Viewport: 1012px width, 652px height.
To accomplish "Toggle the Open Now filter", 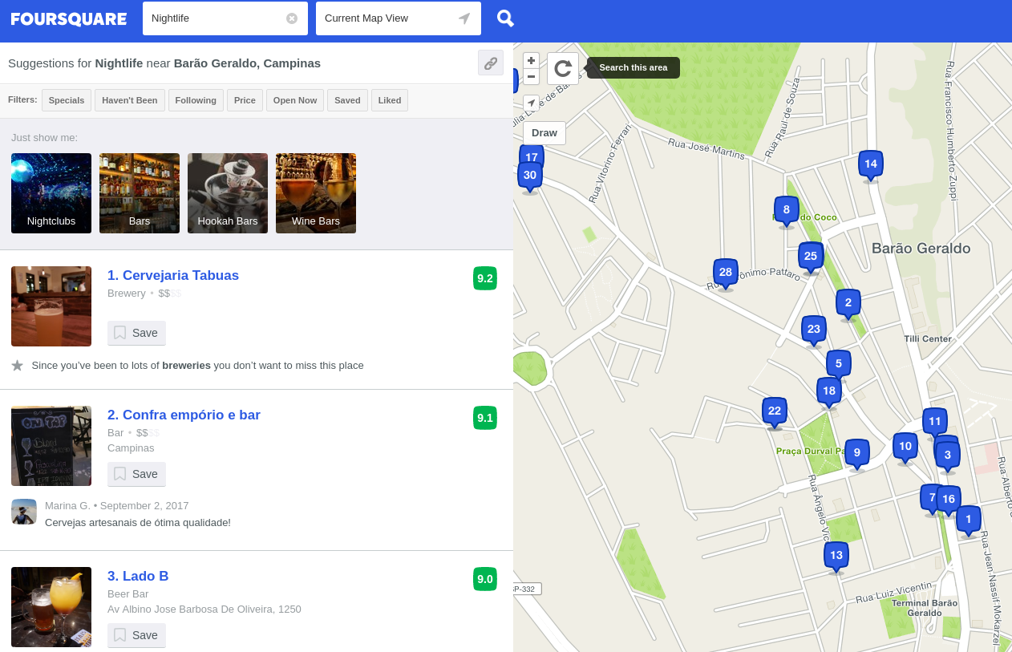I will coord(295,100).
